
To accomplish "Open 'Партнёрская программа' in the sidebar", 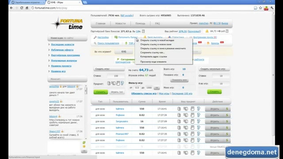I will tap(65, 55).
